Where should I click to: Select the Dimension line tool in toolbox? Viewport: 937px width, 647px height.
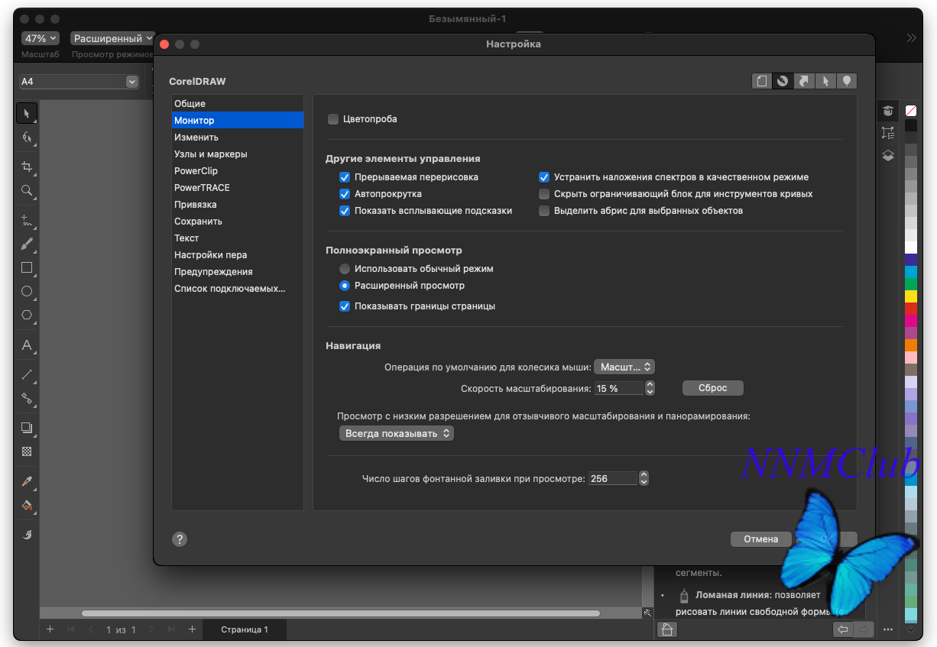[27, 374]
